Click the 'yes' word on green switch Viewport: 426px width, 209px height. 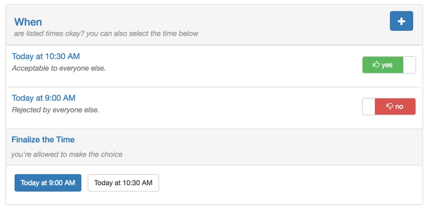(x=387, y=65)
